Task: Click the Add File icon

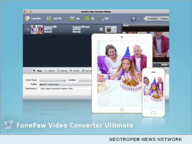Action: (x=49, y=18)
